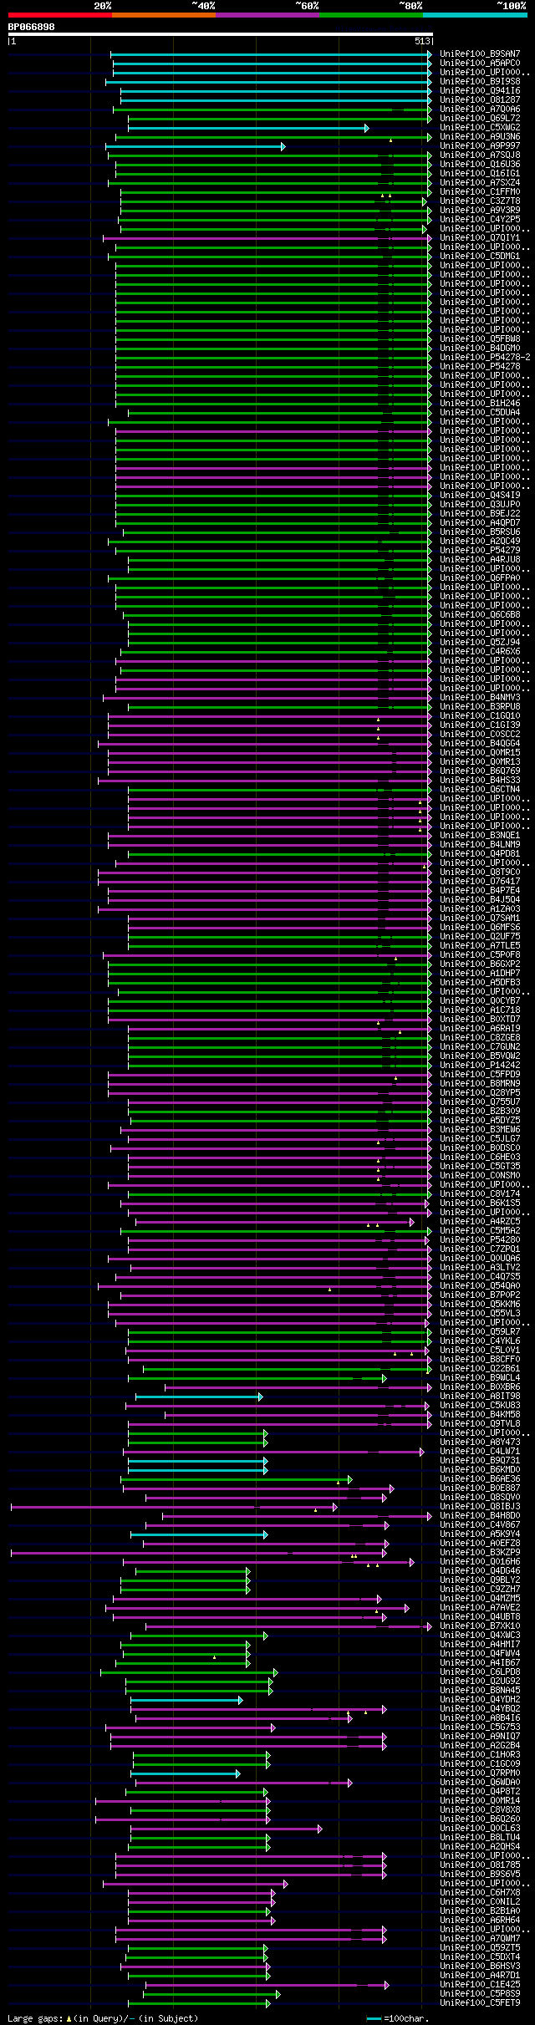This screenshot has width=535, height=2025.
Task: Open the UniRef100_B9SAN7 hit label
Action: click(480, 54)
